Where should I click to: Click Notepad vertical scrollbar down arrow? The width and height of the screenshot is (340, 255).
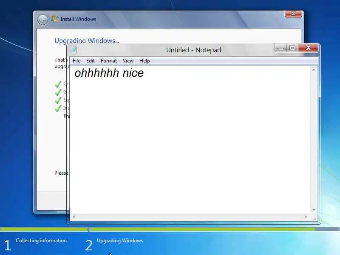[x=314, y=210]
